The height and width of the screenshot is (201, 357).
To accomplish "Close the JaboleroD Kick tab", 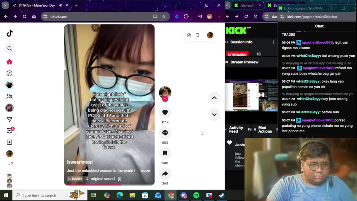I will click(260, 5).
